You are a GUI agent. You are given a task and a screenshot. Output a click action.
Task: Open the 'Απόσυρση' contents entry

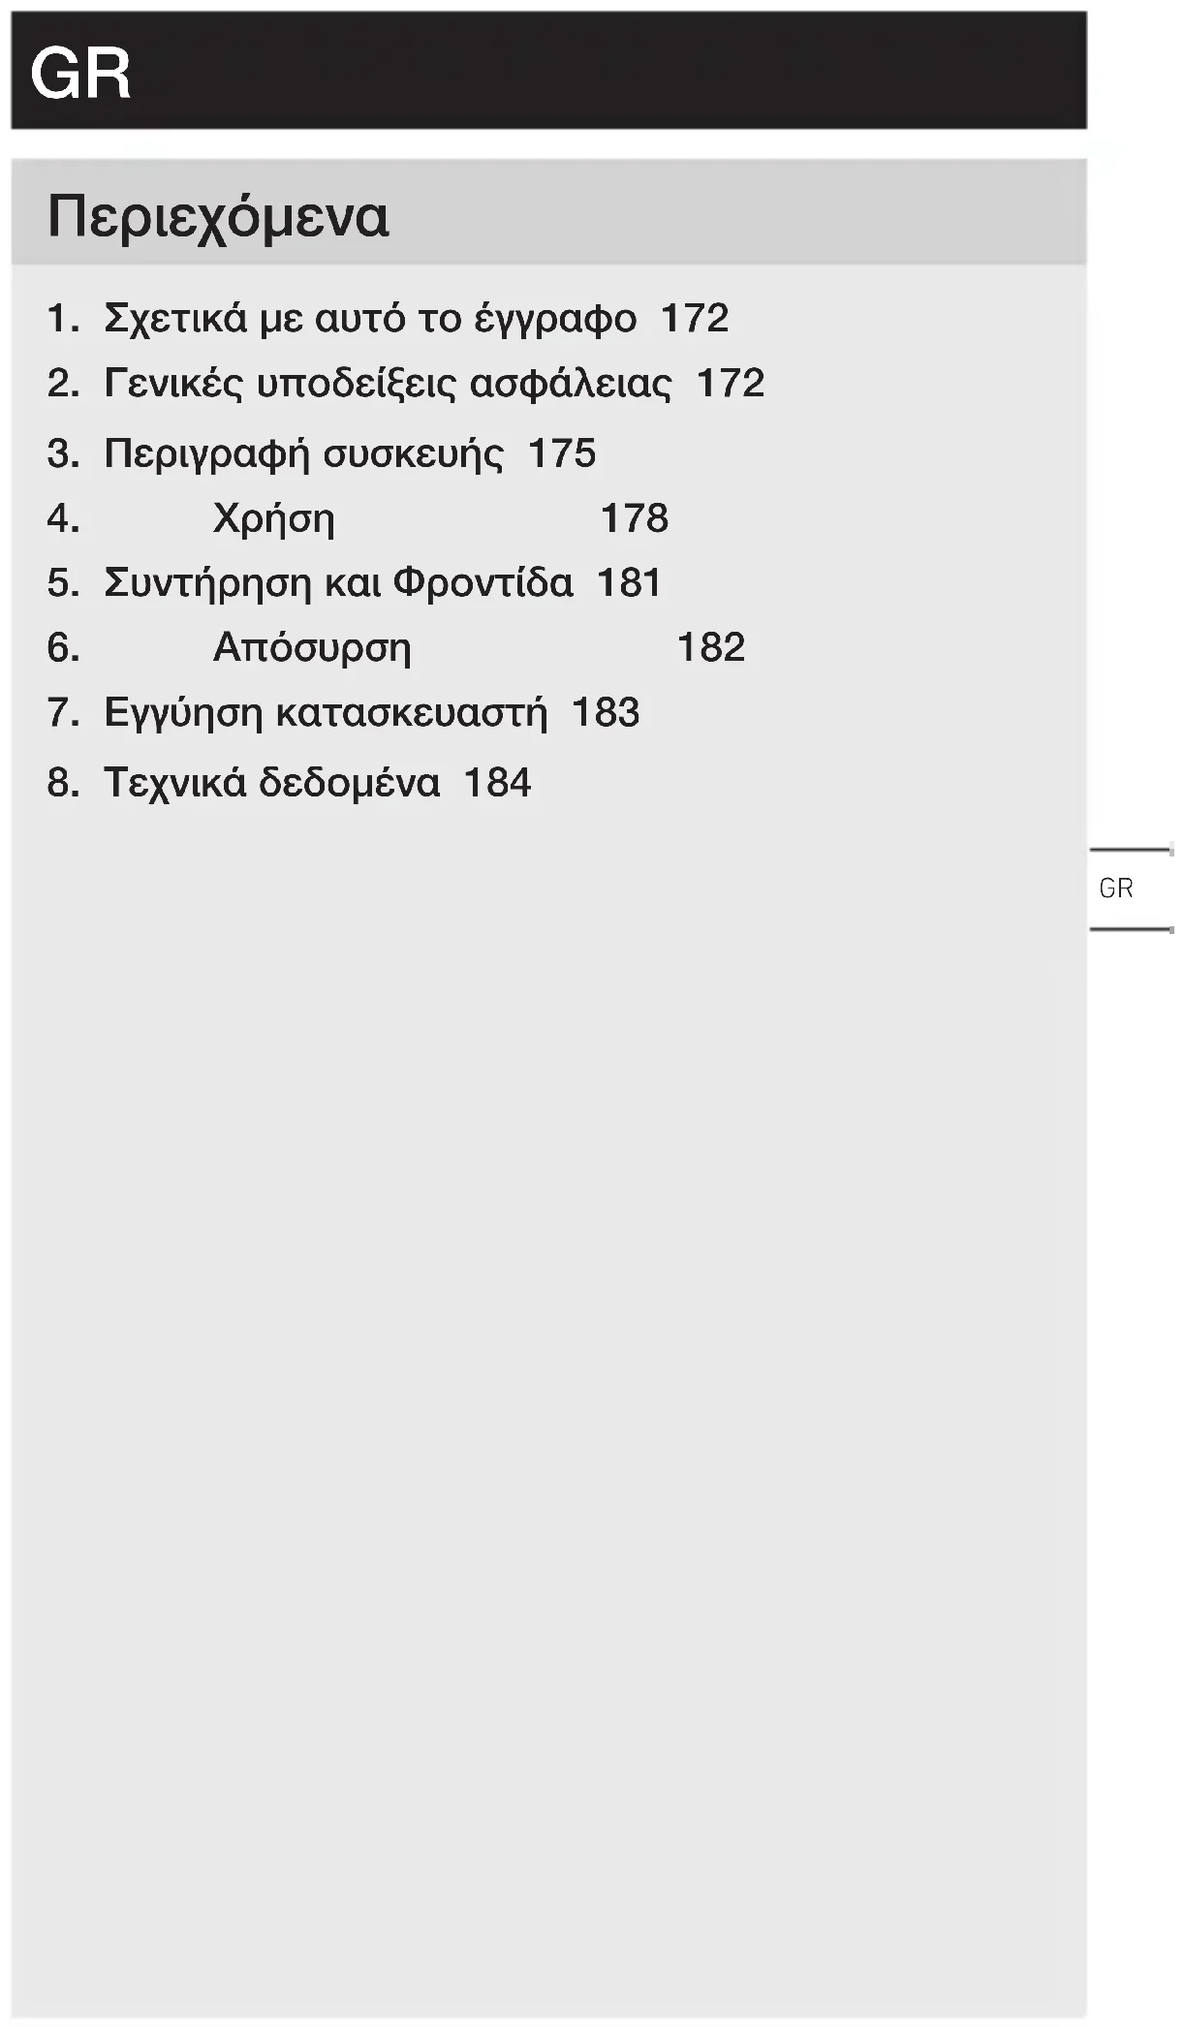click(x=312, y=647)
